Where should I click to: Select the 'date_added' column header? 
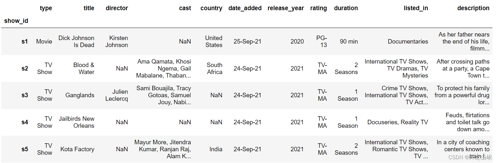(x=245, y=8)
